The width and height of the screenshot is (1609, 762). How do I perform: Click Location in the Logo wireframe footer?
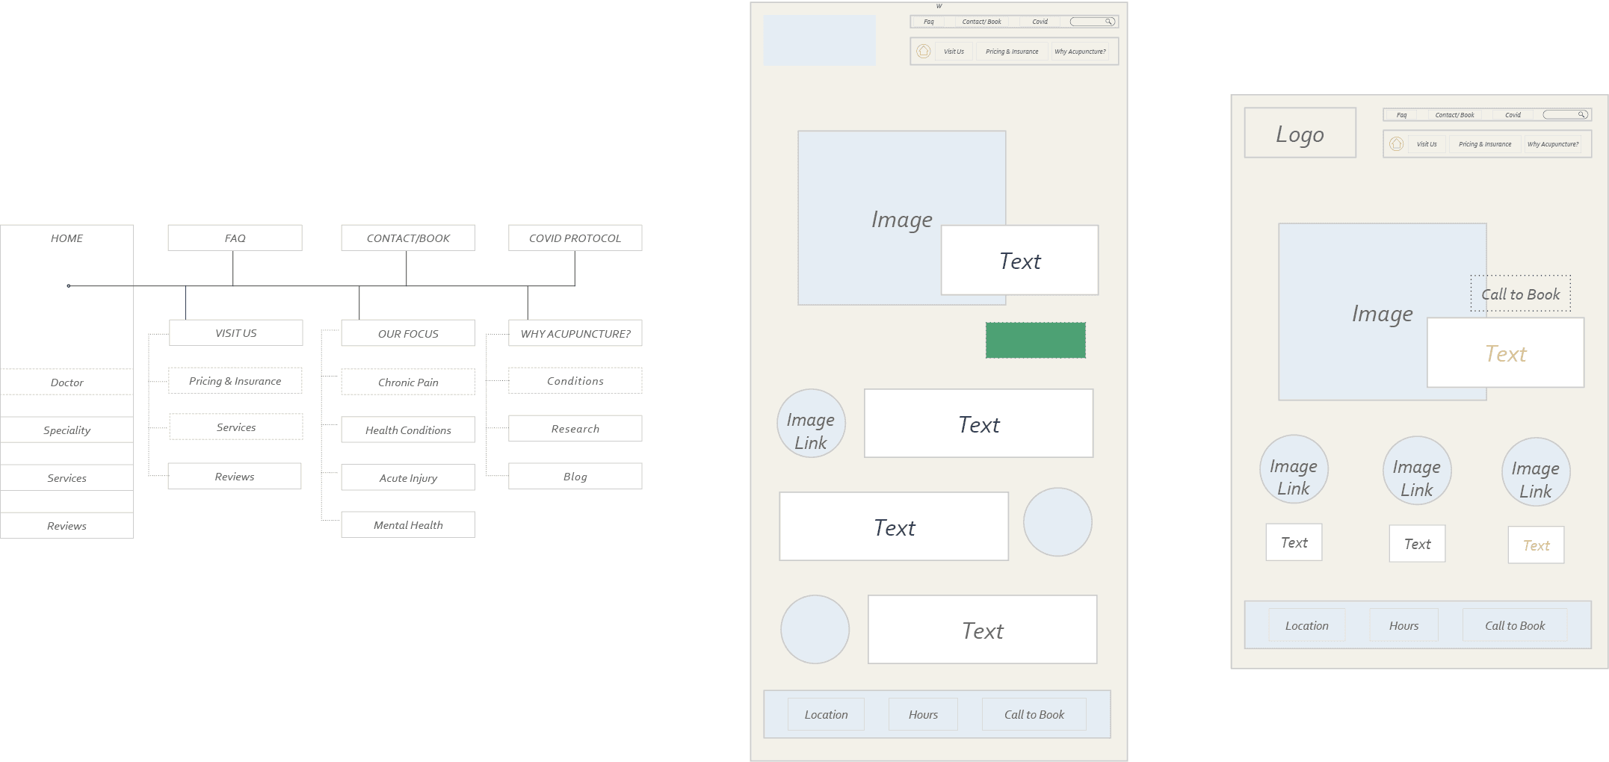coord(1306,625)
